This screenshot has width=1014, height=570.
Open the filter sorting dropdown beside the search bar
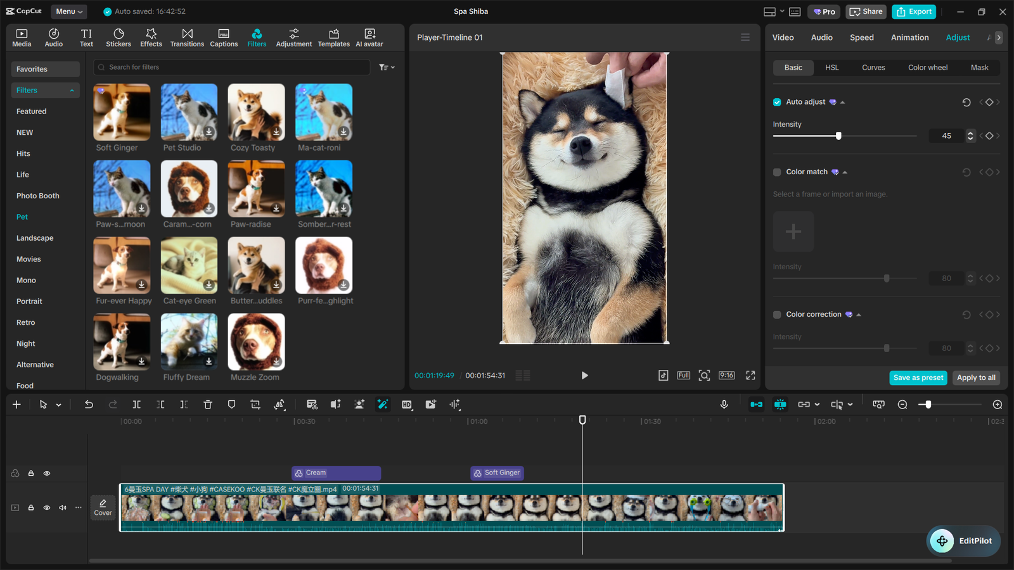[387, 67]
